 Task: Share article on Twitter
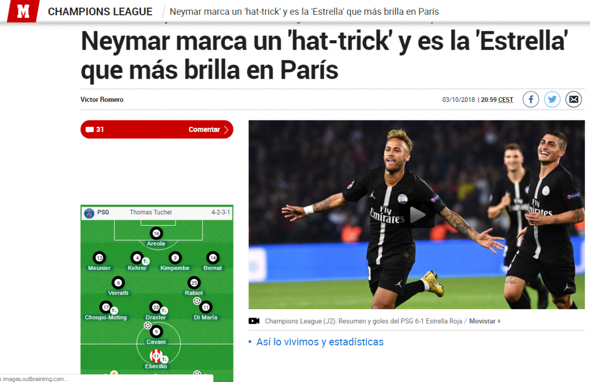(552, 99)
